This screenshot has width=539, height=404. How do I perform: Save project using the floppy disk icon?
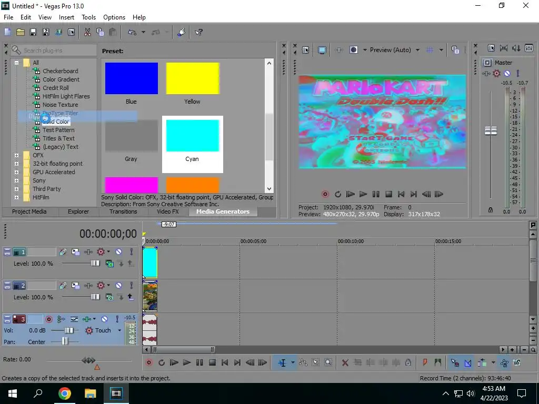(33, 32)
